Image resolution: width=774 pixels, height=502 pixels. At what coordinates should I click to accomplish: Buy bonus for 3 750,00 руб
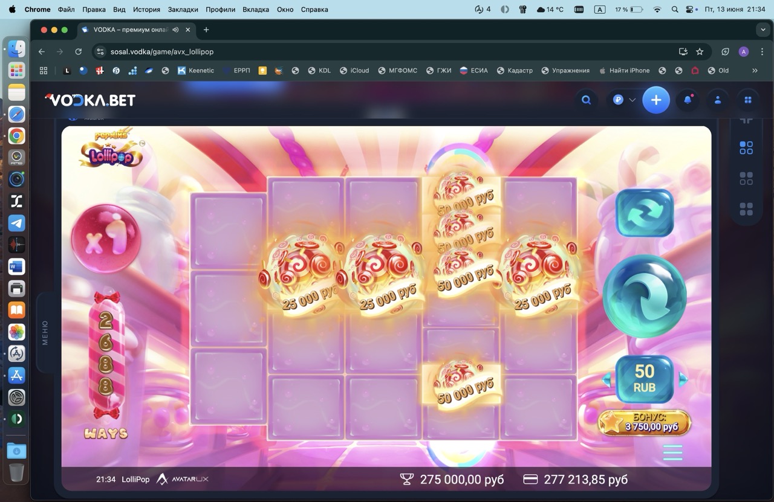(x=645, y=422)
